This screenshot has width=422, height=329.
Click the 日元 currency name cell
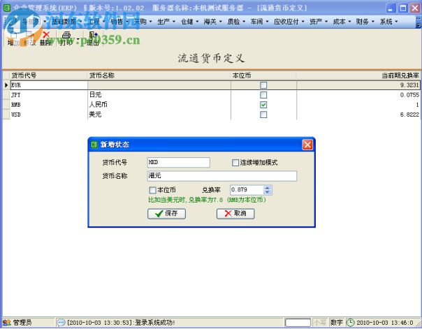point(159,95)
